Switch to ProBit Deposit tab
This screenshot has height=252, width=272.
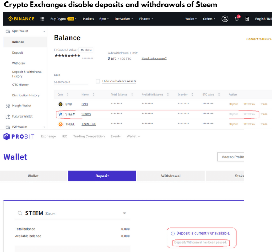(102, 176)
